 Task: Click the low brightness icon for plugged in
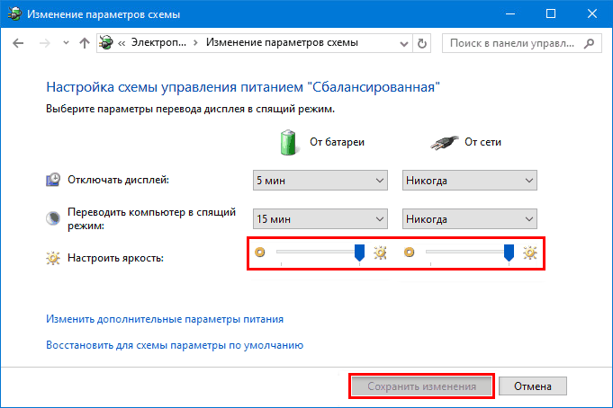409,253
